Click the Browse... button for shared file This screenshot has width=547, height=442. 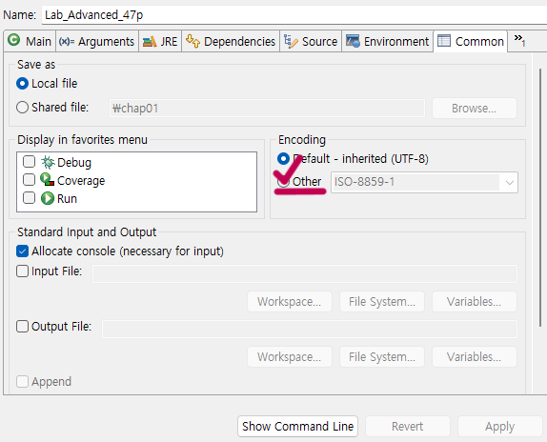click(x=474, y=108)
